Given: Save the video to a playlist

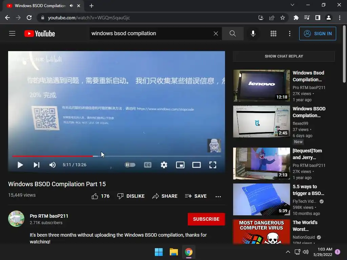Looking at the screenshot, I should [196, 196].
